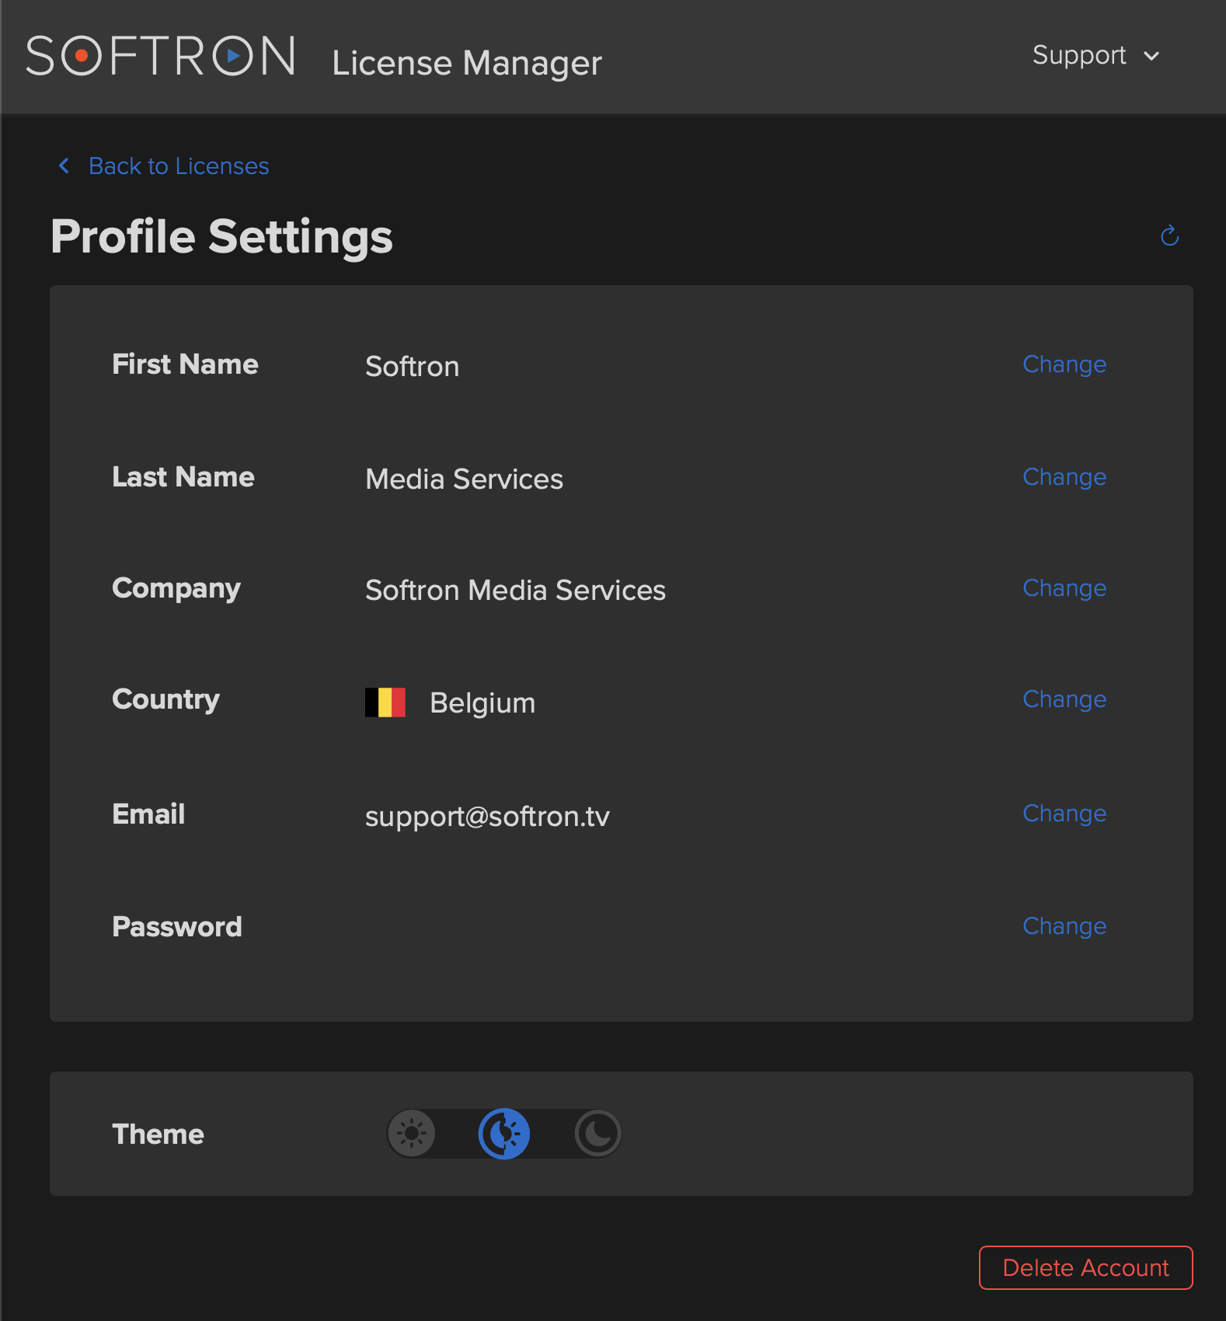Image resolution: width=1226 pixels, height=1321 pixels.
Task: Click the Password label
Action: (x=176, y=926)
